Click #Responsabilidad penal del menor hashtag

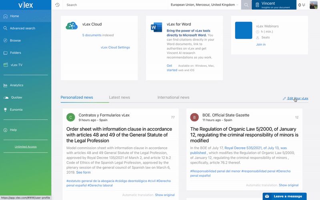(215, 171)
